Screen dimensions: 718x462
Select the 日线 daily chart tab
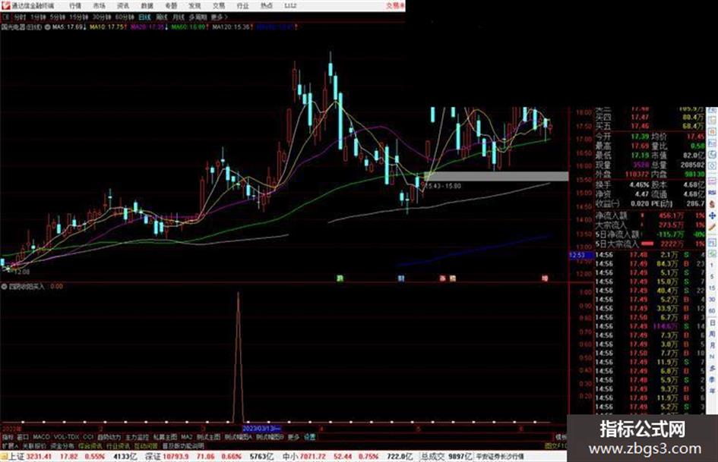pyautogui.click(x=144, y=17)
